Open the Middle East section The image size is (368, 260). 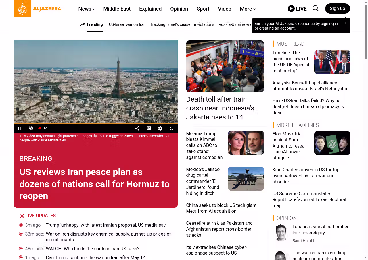pyautogui.click(x=117, y=9)
